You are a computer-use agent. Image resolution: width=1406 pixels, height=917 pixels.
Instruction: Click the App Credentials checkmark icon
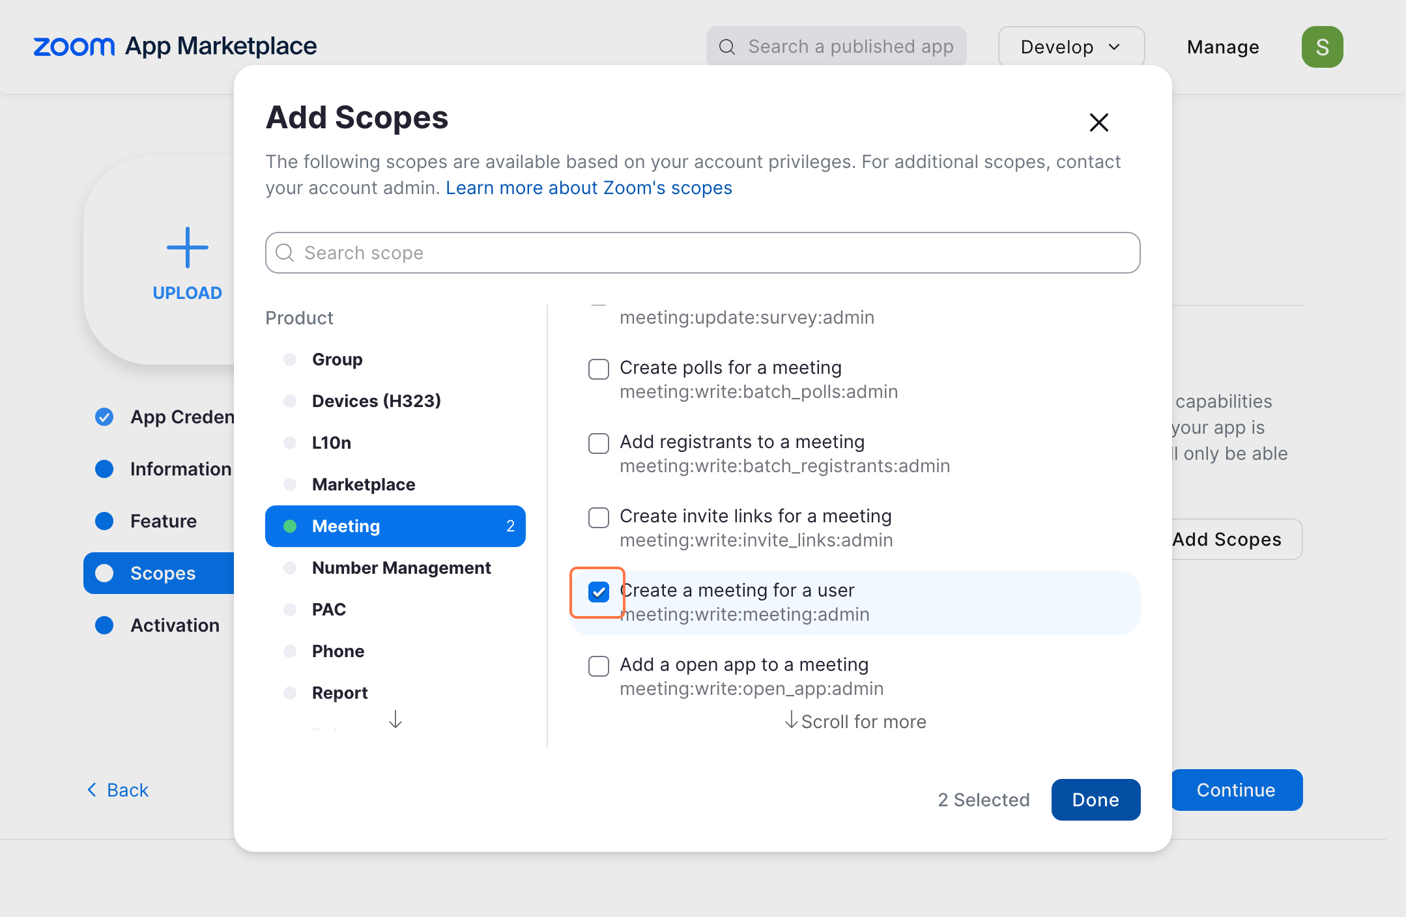click(104, 417)
